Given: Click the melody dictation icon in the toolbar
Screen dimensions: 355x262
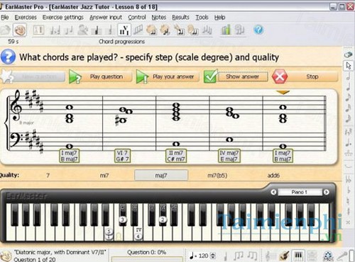Looking at the screenshot, I should (207, 30).
